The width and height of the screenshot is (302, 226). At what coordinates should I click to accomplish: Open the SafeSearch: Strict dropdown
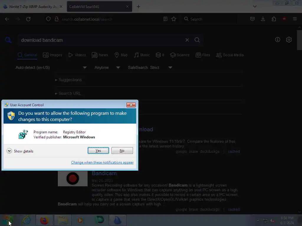coord(150,67)
